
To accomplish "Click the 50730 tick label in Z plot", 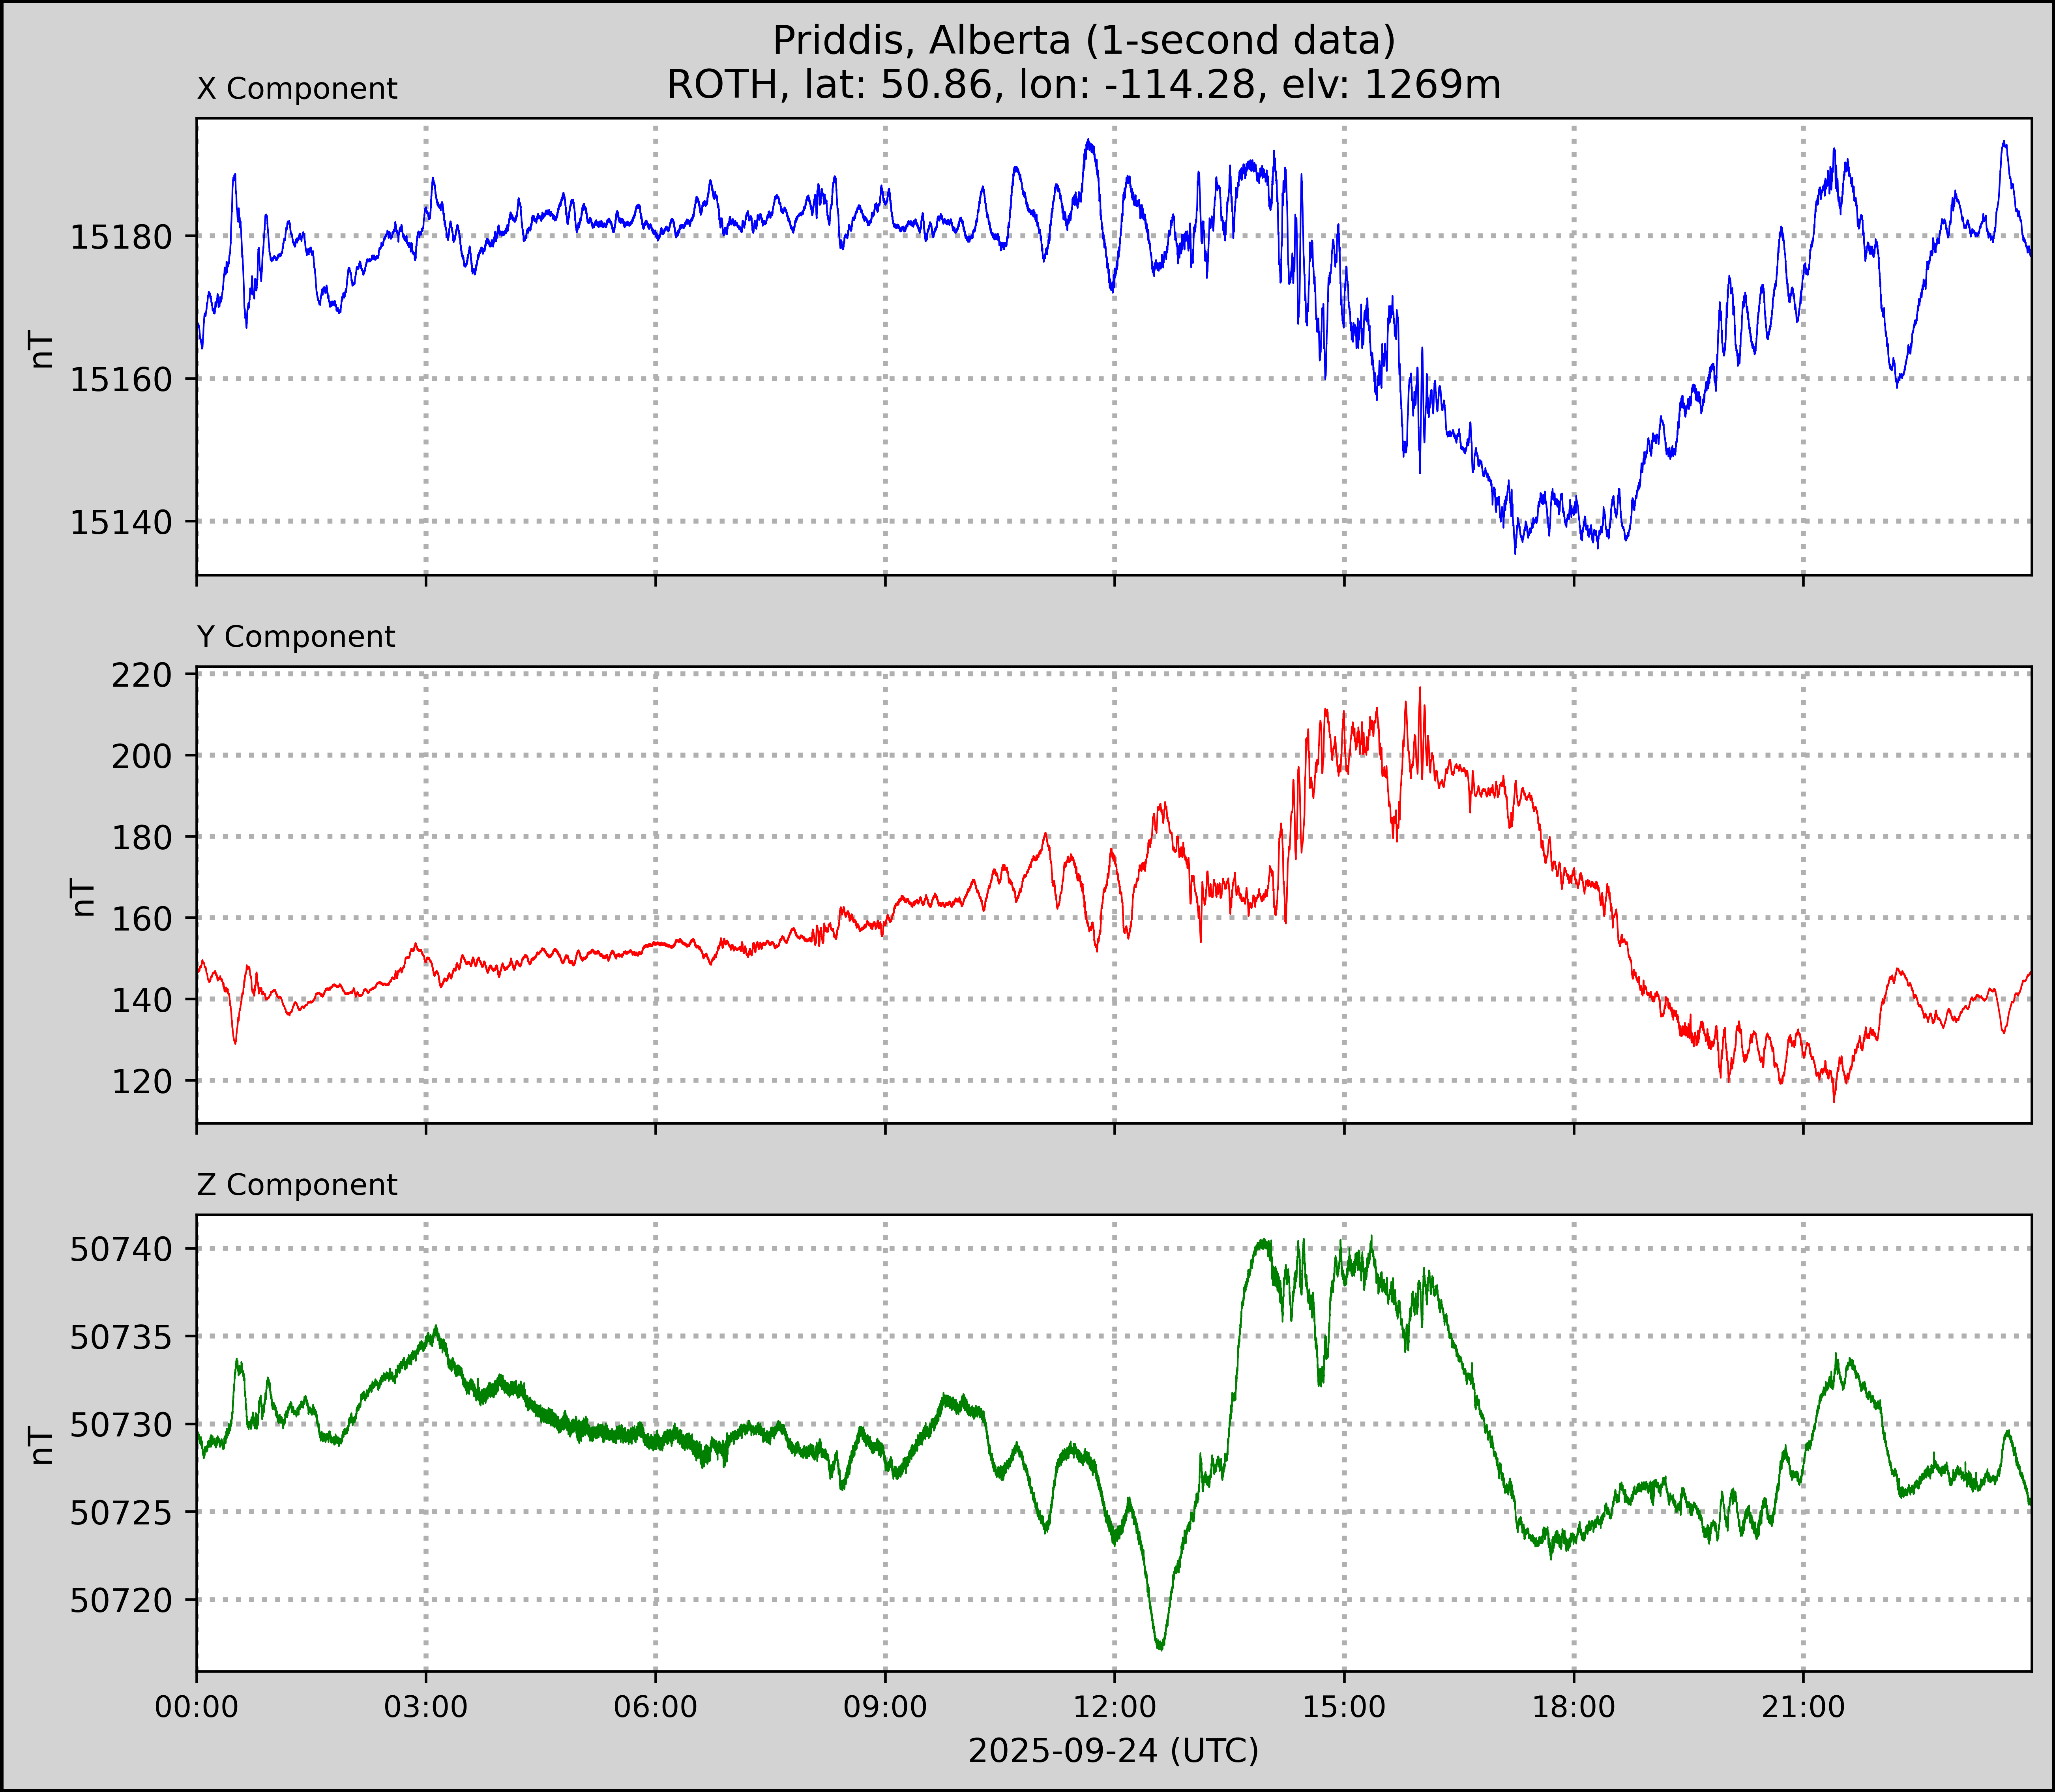I will pos(121,1425).
